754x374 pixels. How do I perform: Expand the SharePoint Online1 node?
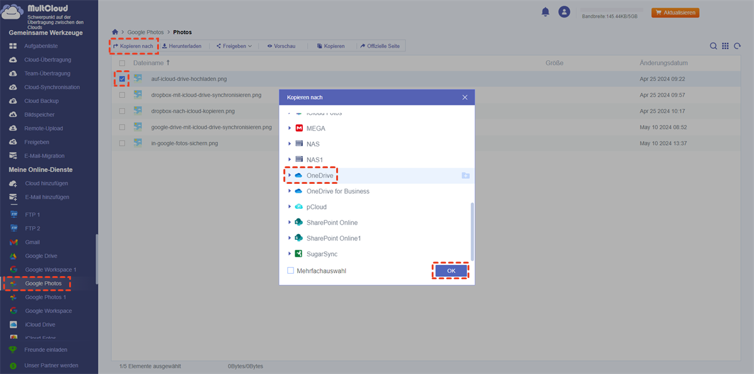[x=290, y=238]
